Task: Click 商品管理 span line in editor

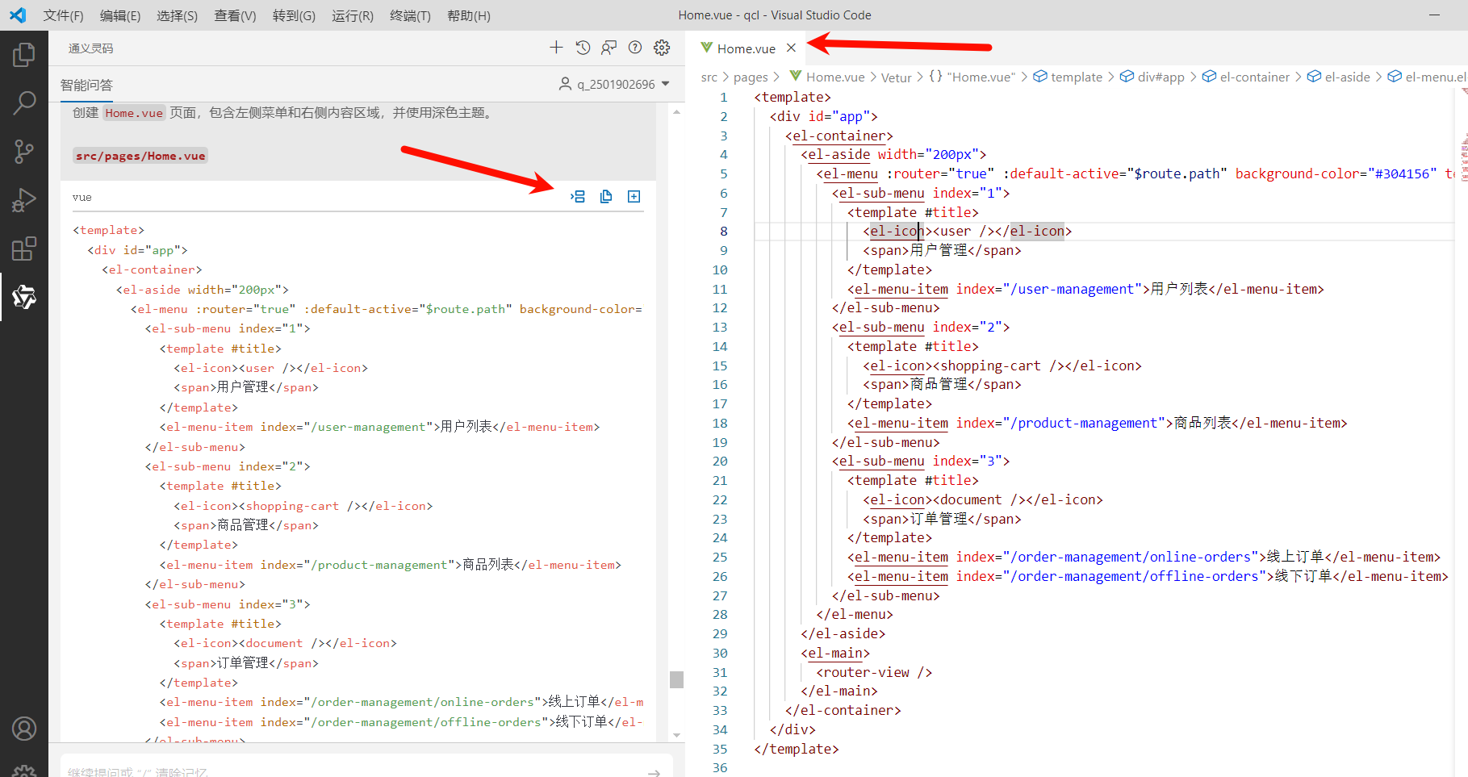Action: (942, 384)
